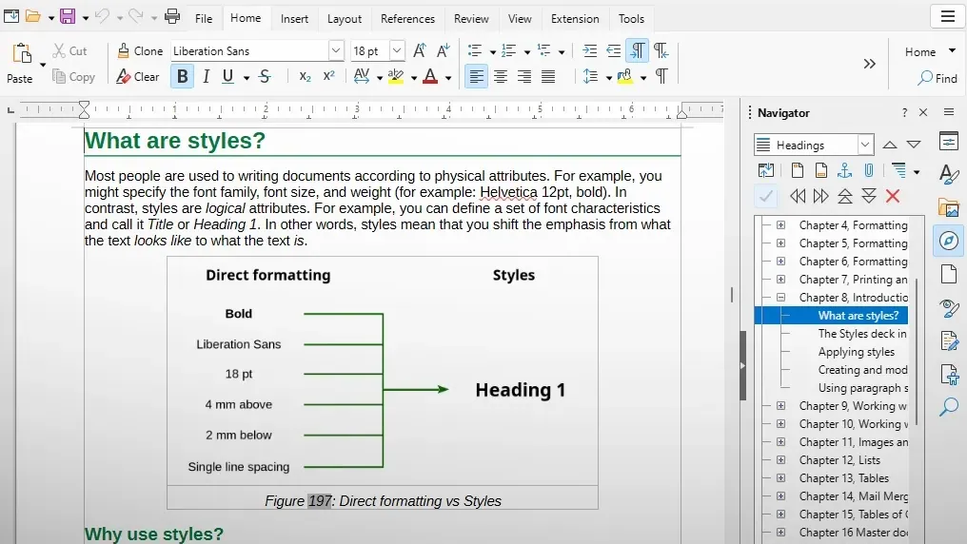
Task: Toggle Right-to-left paragraph direction
Action: 661,50
